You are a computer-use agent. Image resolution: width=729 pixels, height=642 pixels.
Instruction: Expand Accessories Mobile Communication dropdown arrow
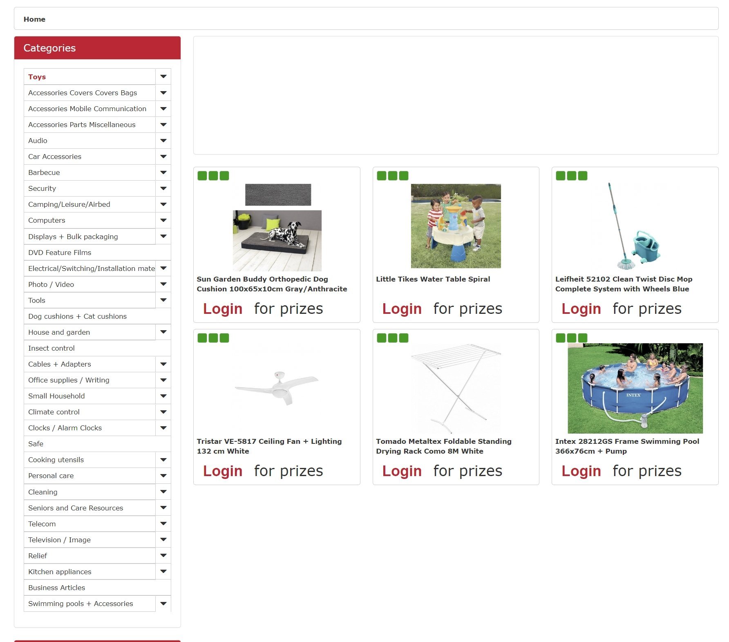pyautogui.click(x=163, y=109)
